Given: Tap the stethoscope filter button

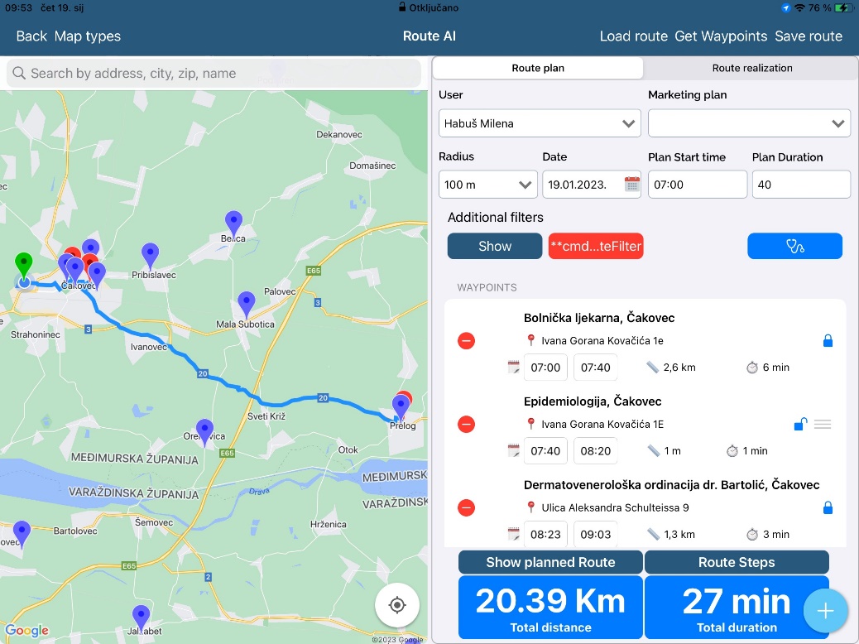Looking at the screenshot, I should (x=794, y=246).
